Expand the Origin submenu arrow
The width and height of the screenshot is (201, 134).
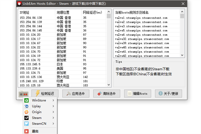click(x=53, y=112)
